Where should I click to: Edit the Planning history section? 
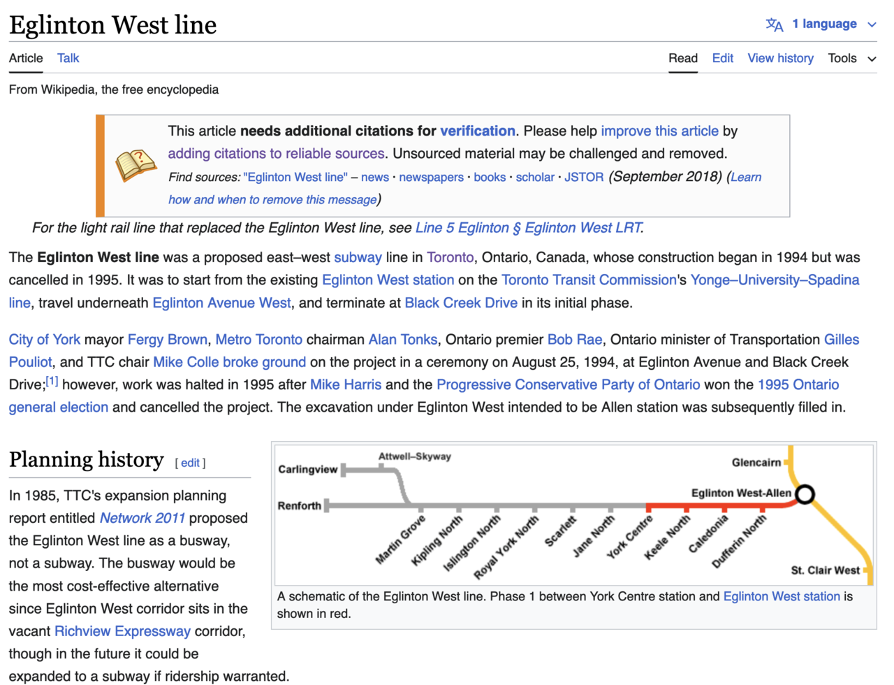click(x=190, y=463)
